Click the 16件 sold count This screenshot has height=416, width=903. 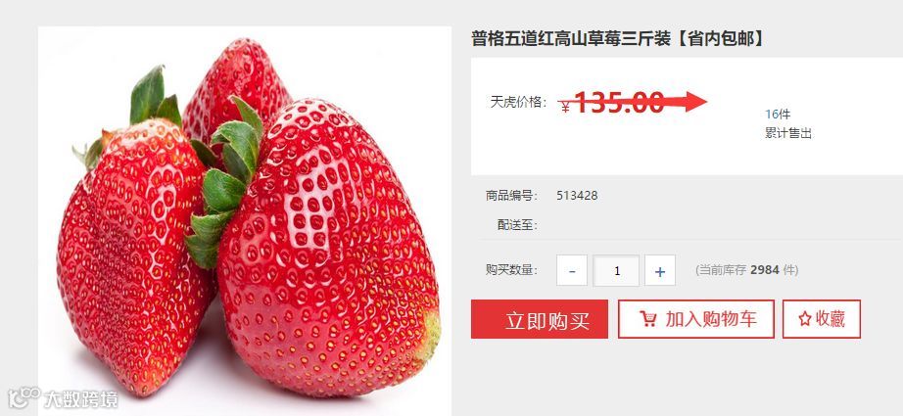778,114
